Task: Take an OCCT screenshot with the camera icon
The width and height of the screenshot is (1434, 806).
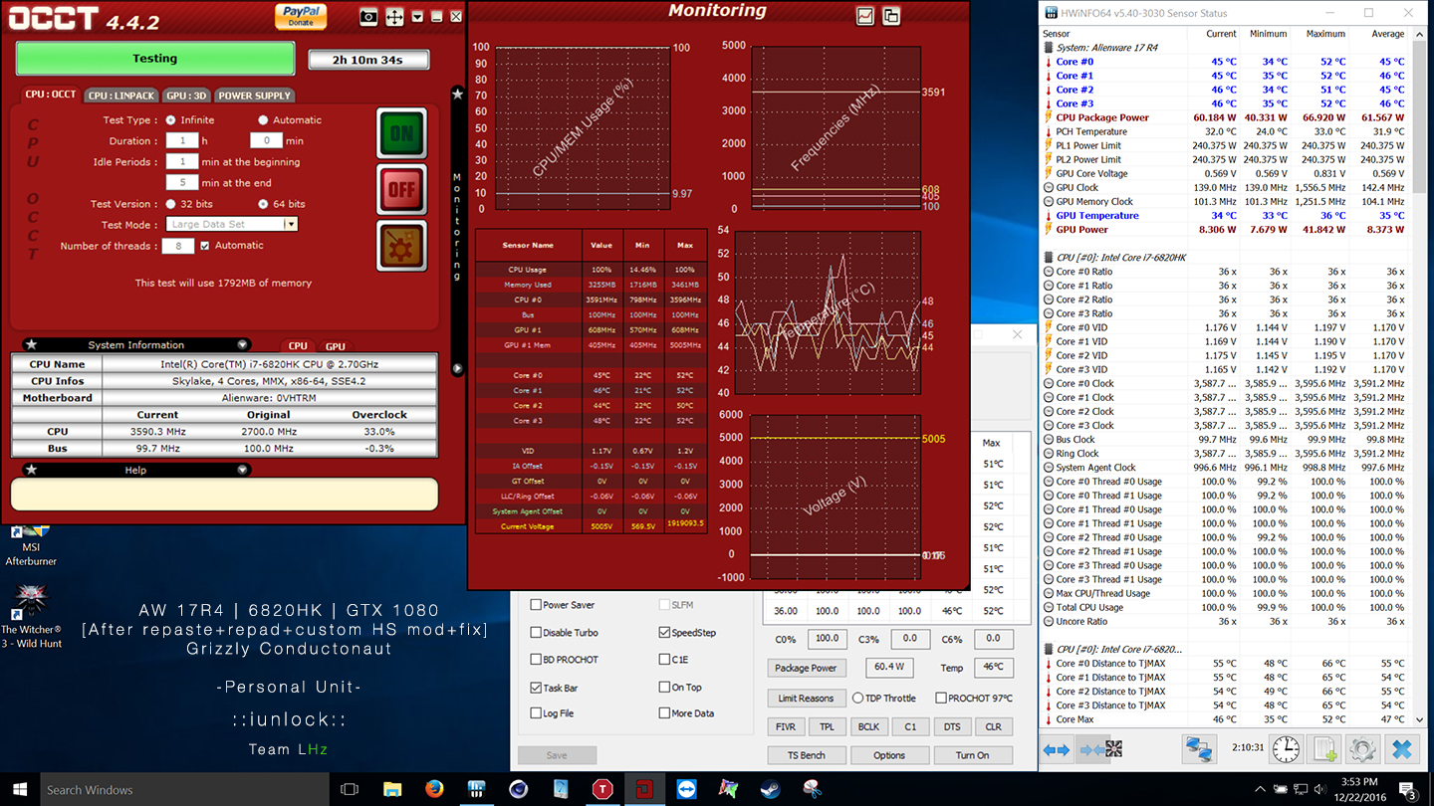Action: tap(368, 17)
